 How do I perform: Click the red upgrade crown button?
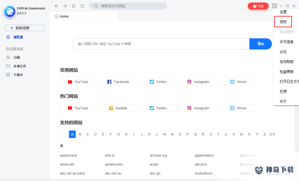pyautogui.click(x=258, y=6)
